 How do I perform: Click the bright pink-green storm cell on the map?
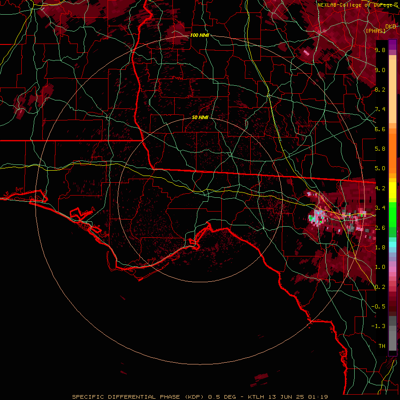tap(317, 217)
